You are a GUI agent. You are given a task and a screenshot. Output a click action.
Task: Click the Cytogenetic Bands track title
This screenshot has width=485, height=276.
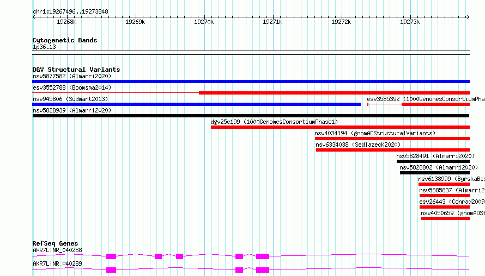(65, 40)
